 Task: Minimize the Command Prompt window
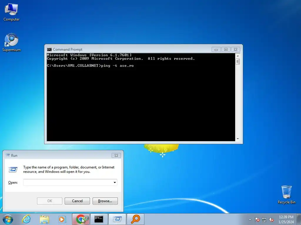pyautogui.click(x=216, y=50)
